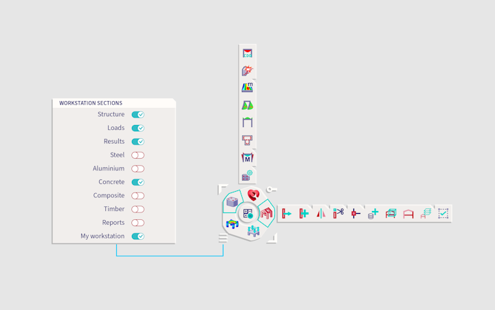Viewport: 495px width, 310px height.
Task: Select the scissors cut tool
Action: (x=338, y=213)
